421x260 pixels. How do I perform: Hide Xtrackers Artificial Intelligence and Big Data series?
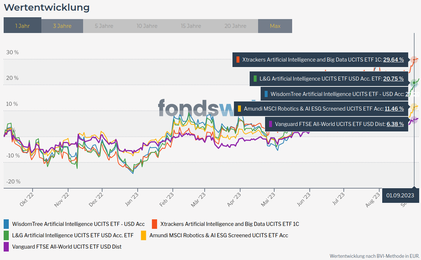230,224
